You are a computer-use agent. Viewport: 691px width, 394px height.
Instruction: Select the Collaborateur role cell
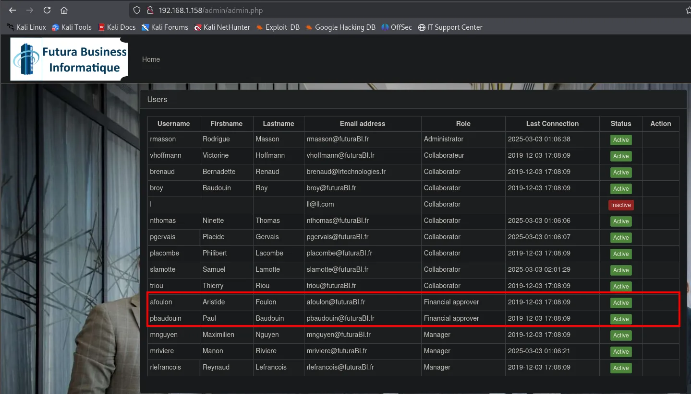tap(463, 155)
